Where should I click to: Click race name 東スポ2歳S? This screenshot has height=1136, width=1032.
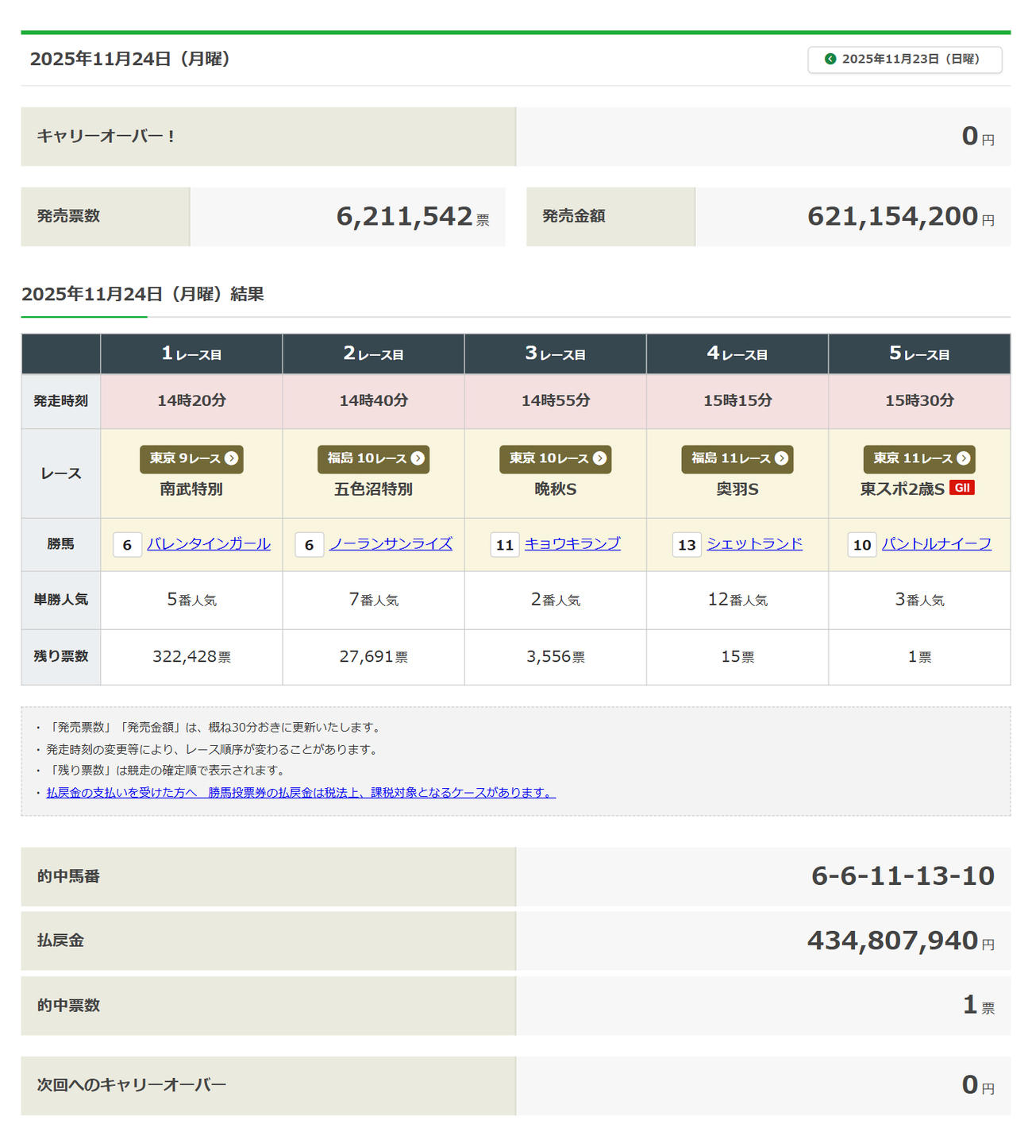pyautogui.click(x=903, y=489)
